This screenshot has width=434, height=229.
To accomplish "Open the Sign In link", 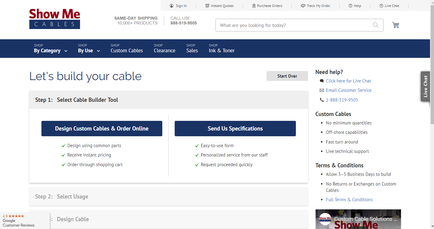I will pyautogui.click(x=181, y=6).
